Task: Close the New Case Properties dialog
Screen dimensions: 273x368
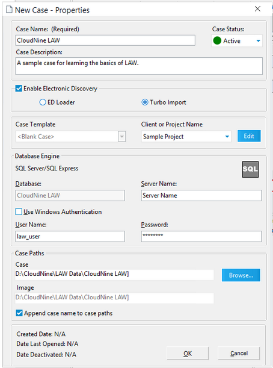Action: [x=257, y=9]
